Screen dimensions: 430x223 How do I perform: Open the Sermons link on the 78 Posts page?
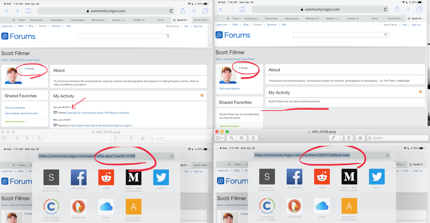56,26
